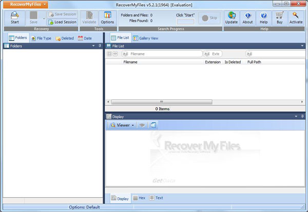Click the Validate tool icon

coord(89,18)
